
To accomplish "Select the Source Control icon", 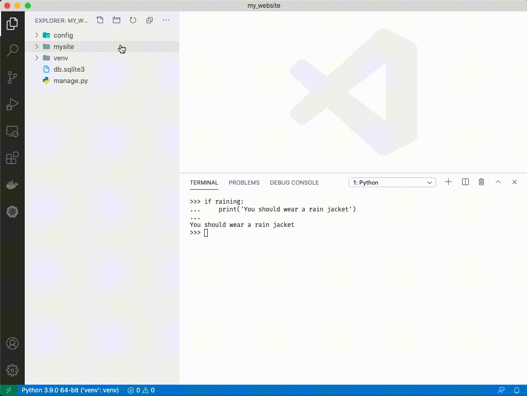I will (12, 77).
